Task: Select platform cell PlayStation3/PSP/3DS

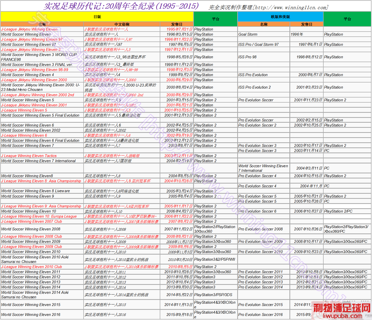Action: [x=215, y=295]
